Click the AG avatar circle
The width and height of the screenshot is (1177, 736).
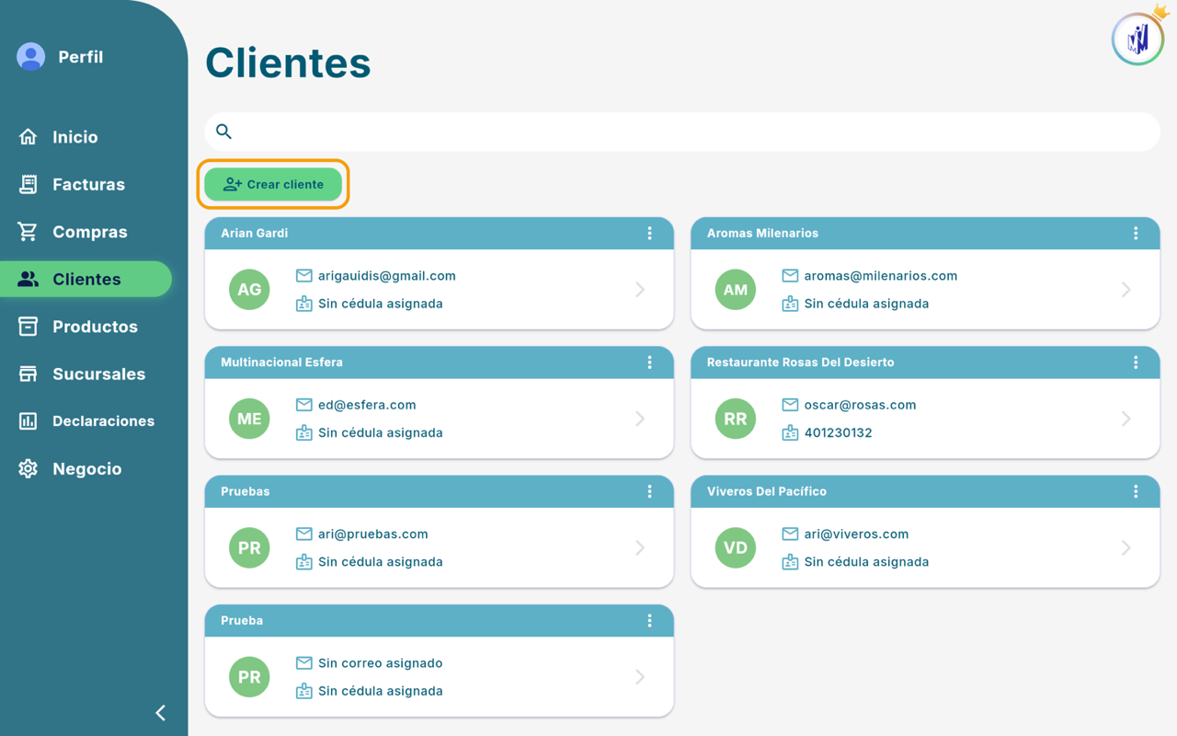249,290
